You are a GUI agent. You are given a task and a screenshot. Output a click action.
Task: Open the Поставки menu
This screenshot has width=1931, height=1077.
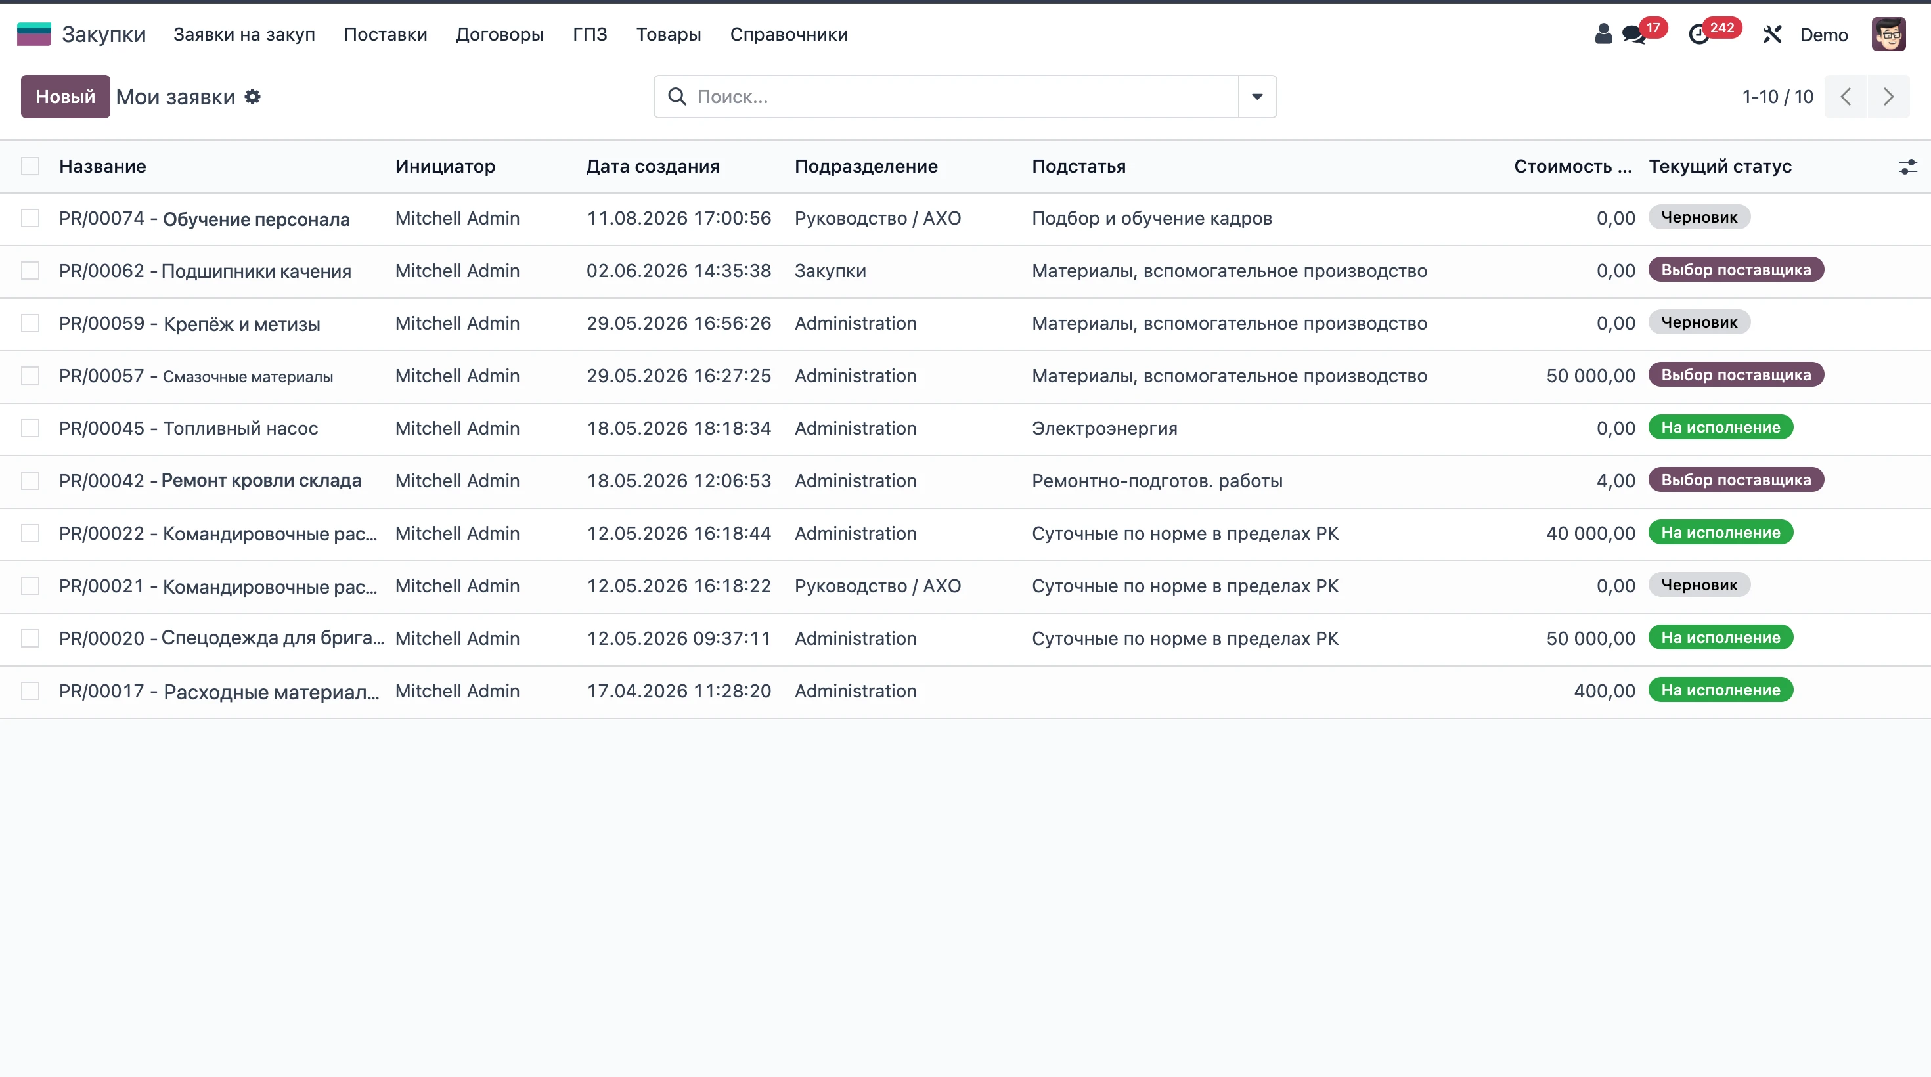tap(386, 34)
